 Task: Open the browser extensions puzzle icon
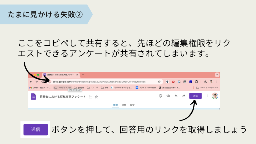(196, 81)
